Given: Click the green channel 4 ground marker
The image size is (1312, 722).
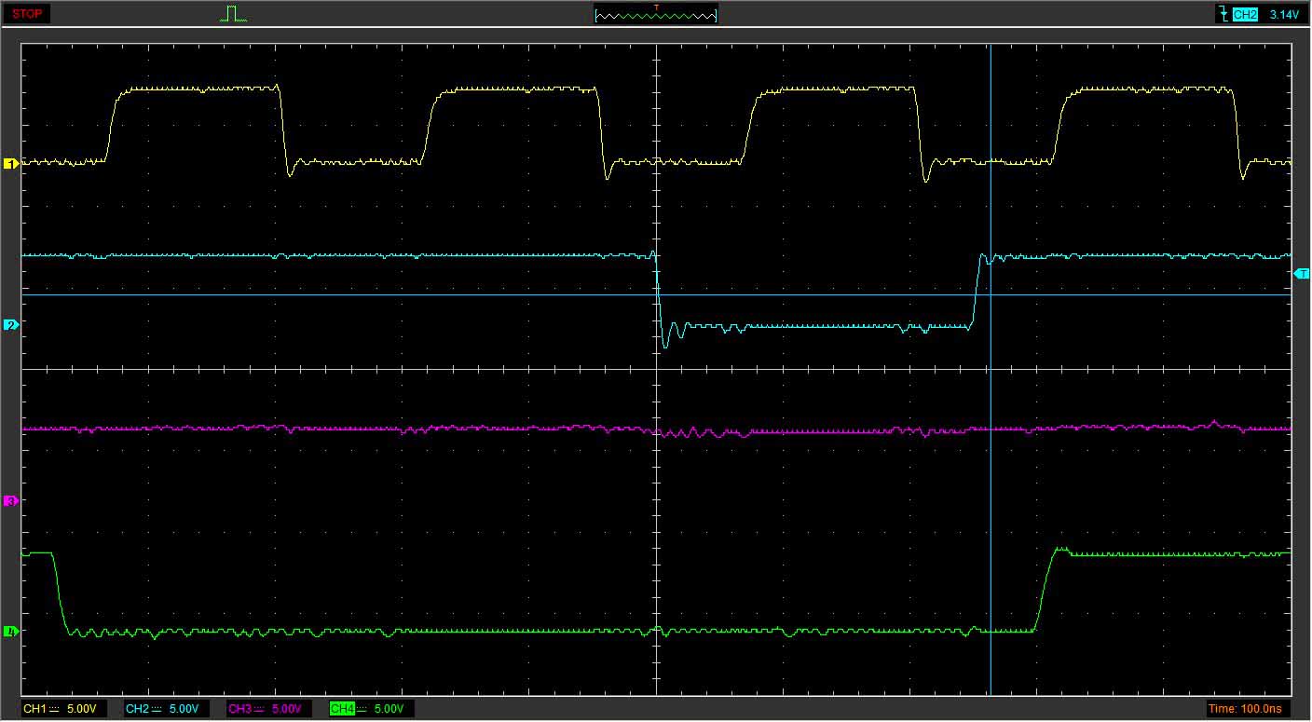Looking at the screenshot, I should tap(11, 632).
